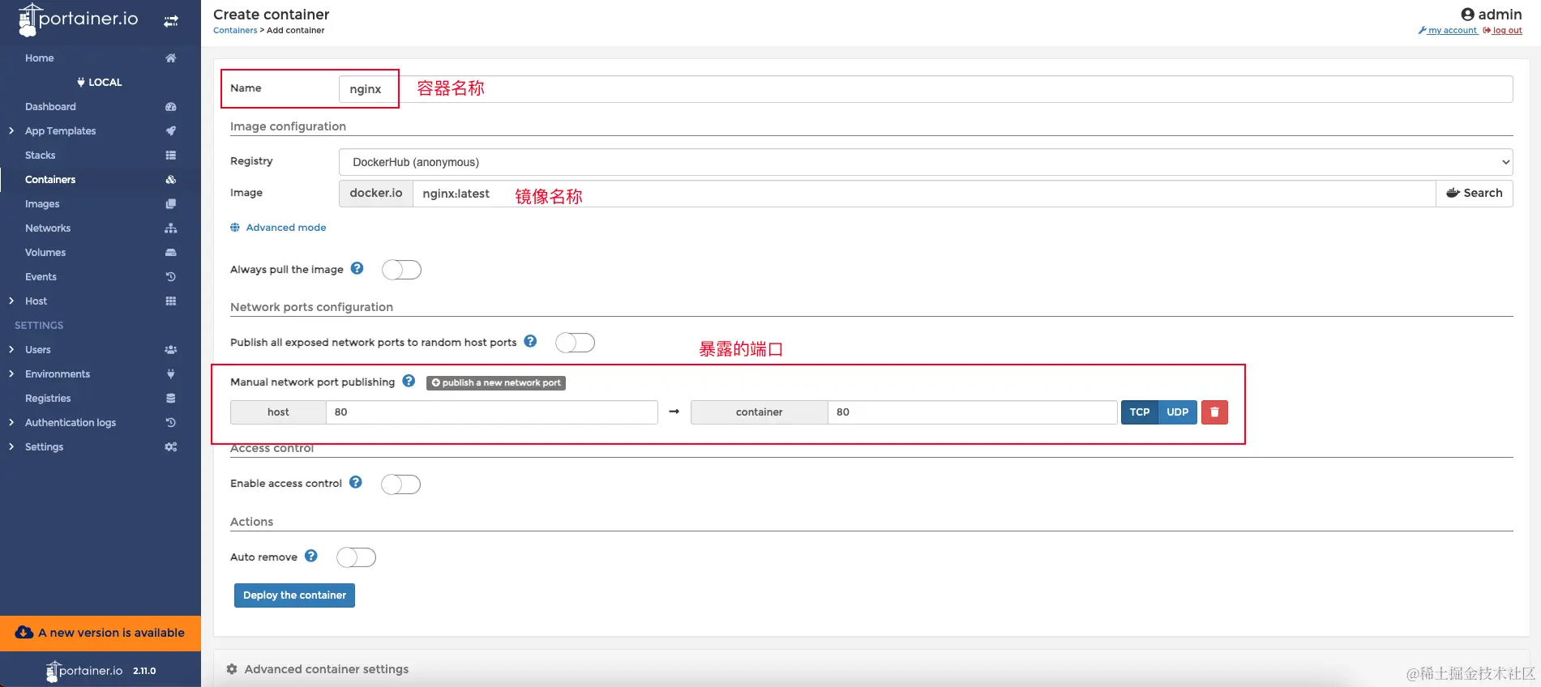Open my account link
Viewport: 1541px width, 687px height.
click(x=1448, y=30)
